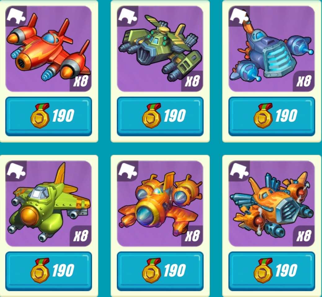Buy lime green fighter shards for 190 medals
The image size is (322, 297).
pyautogui.click(x=48, y=271)
